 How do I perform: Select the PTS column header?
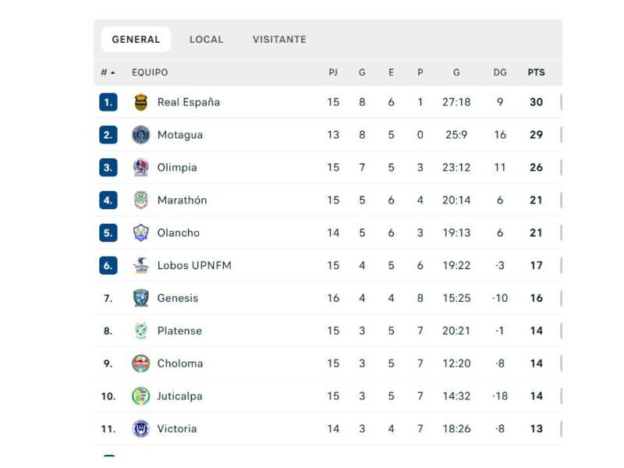pos(534,71)
